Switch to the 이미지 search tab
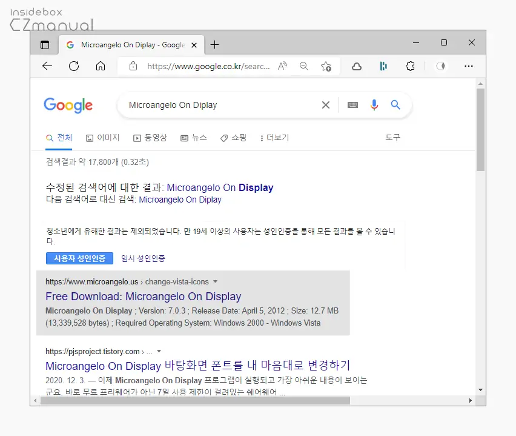The width and height of the screenshot is (516, 436). pyautogui.click(x=102, y=138)
